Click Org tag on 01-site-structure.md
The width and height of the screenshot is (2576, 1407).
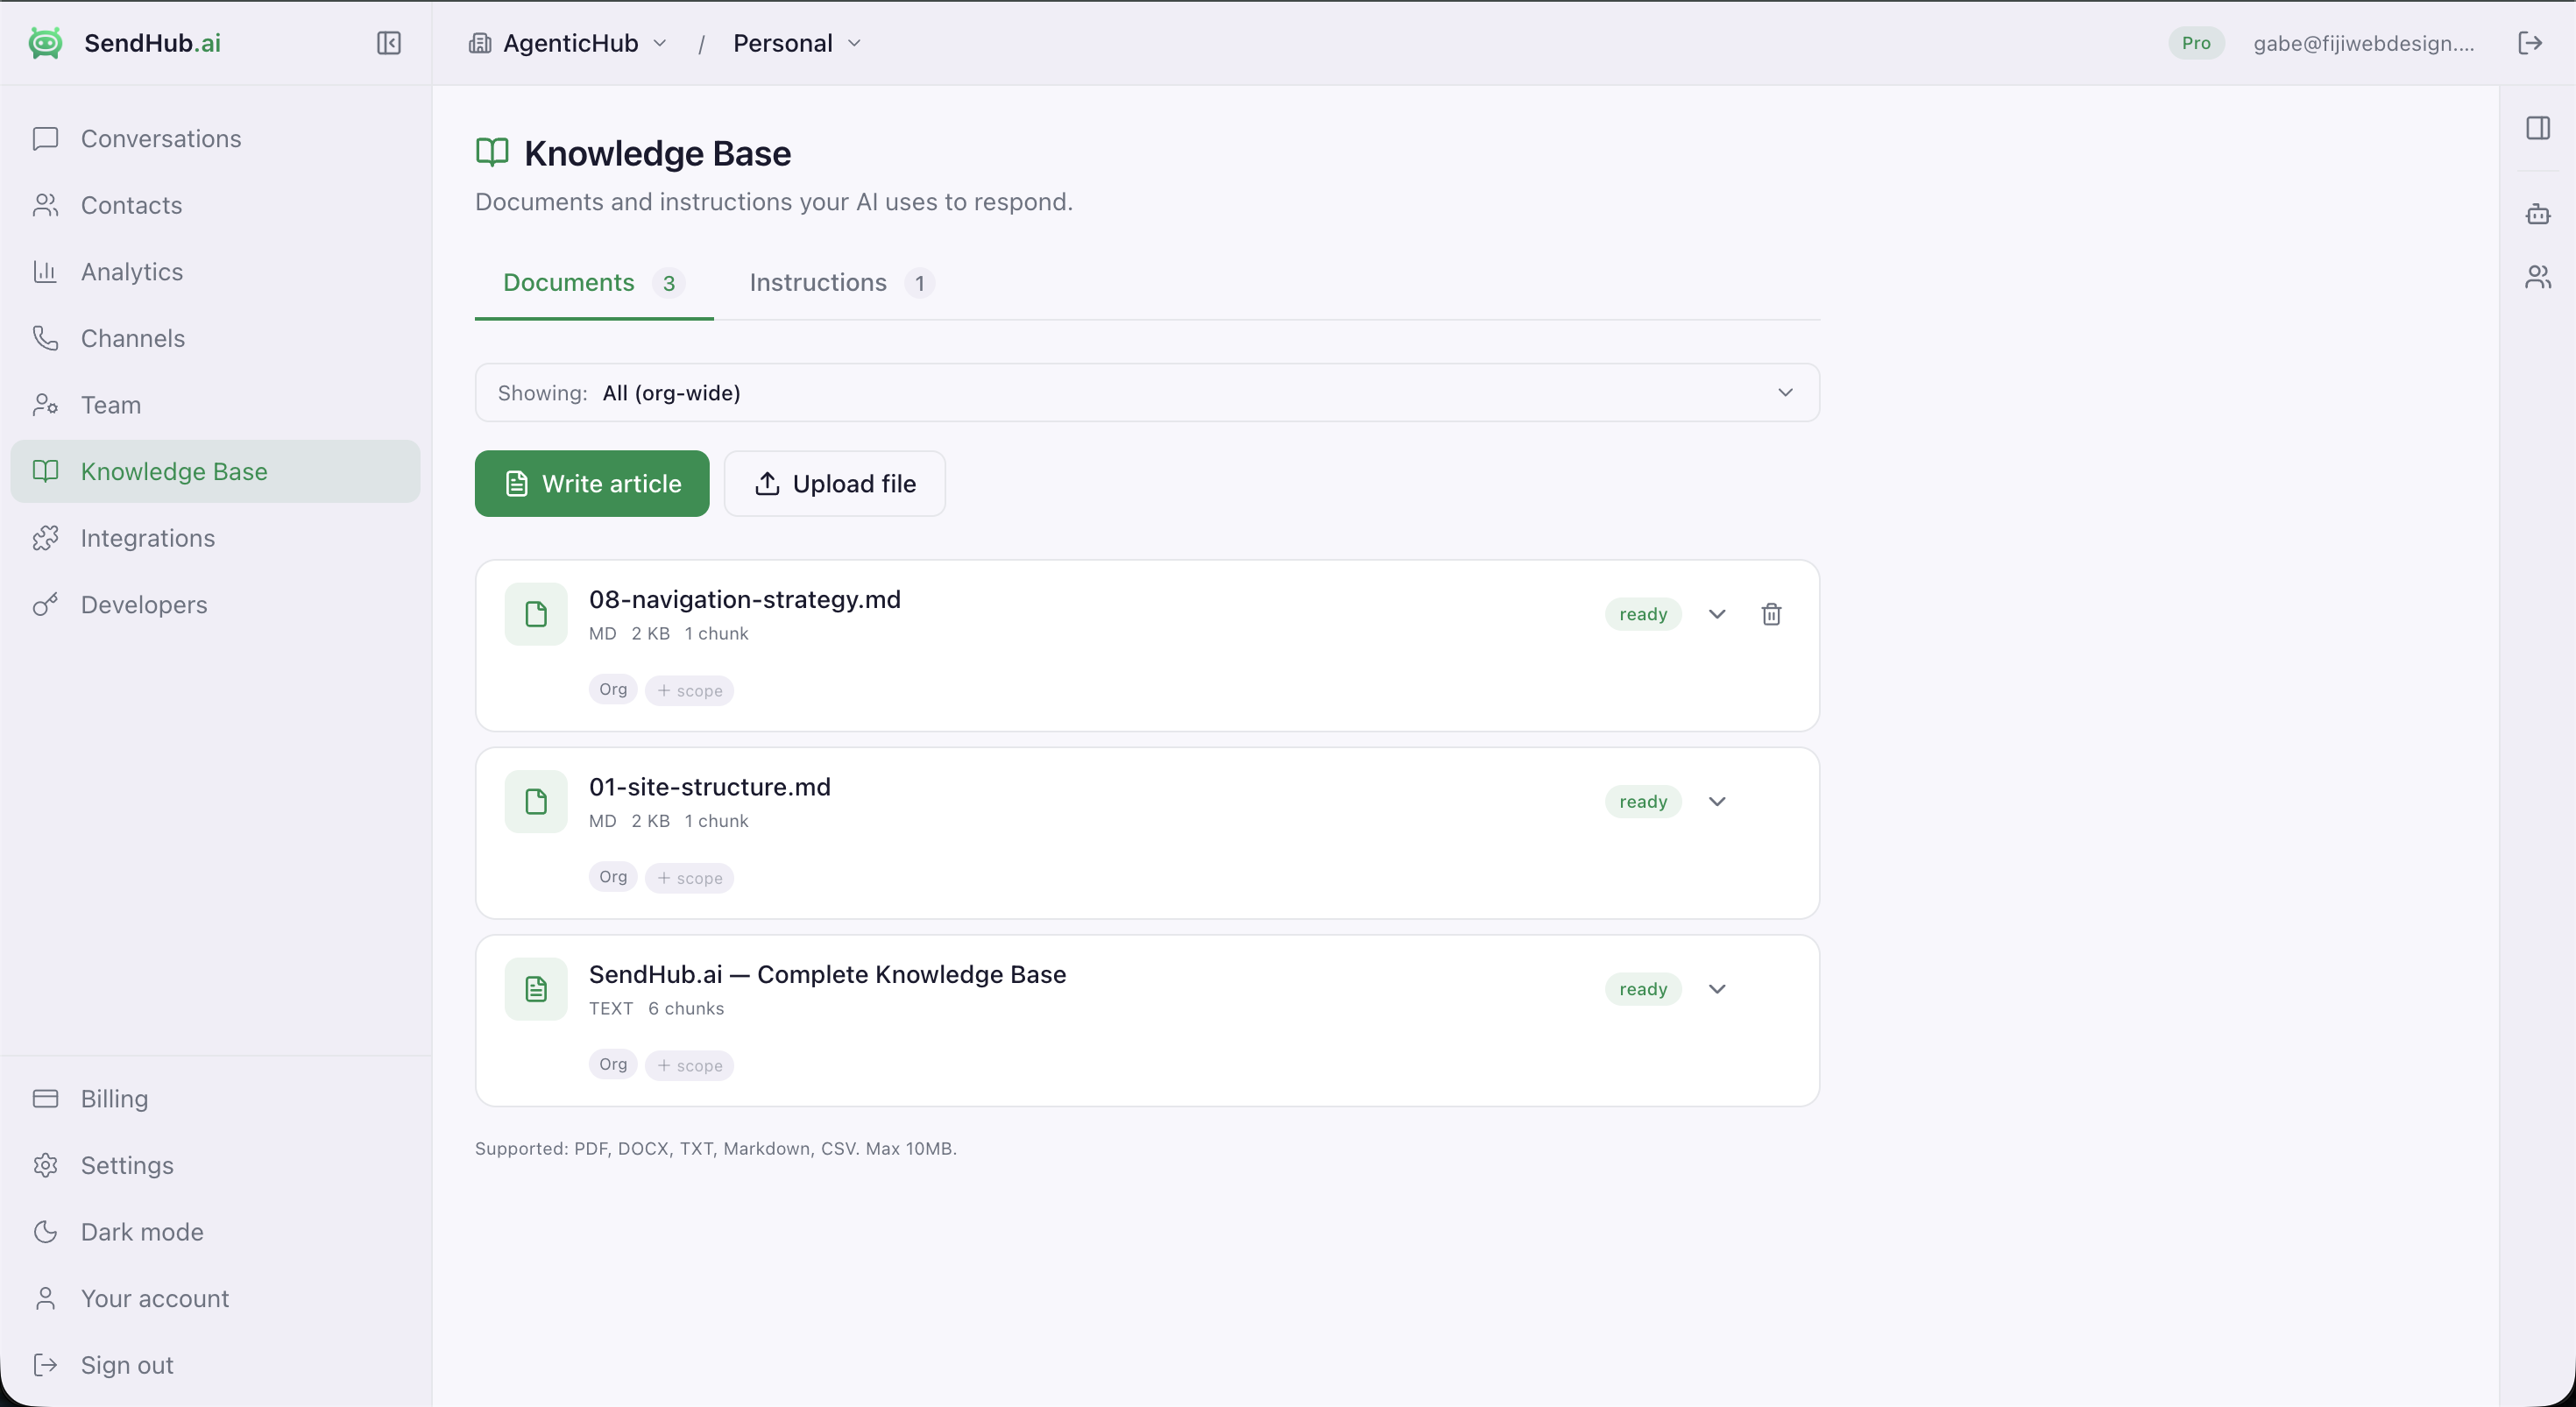click(x=613, y=877)
